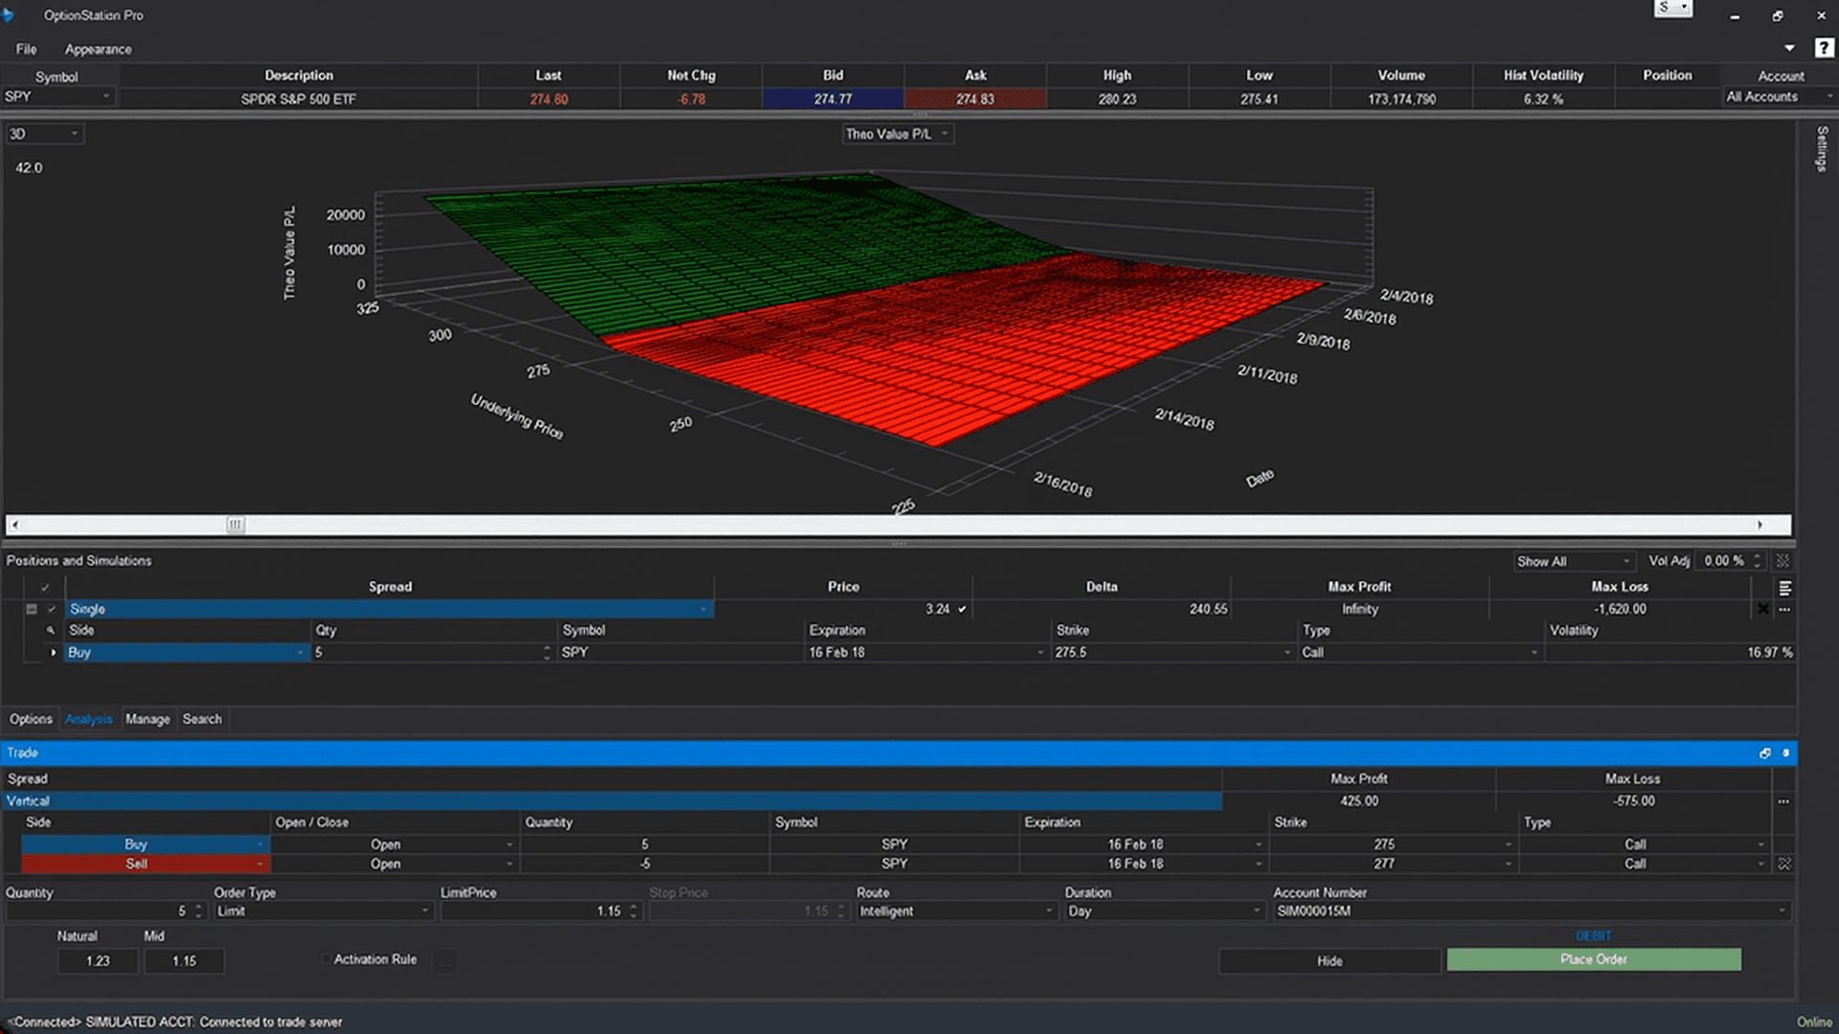
Task: Open the Theo Value P/L dropdown
Action: point(897,134)
